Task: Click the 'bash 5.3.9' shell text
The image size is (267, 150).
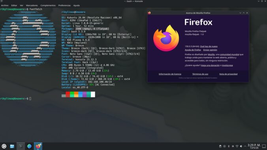Action: 78,32
